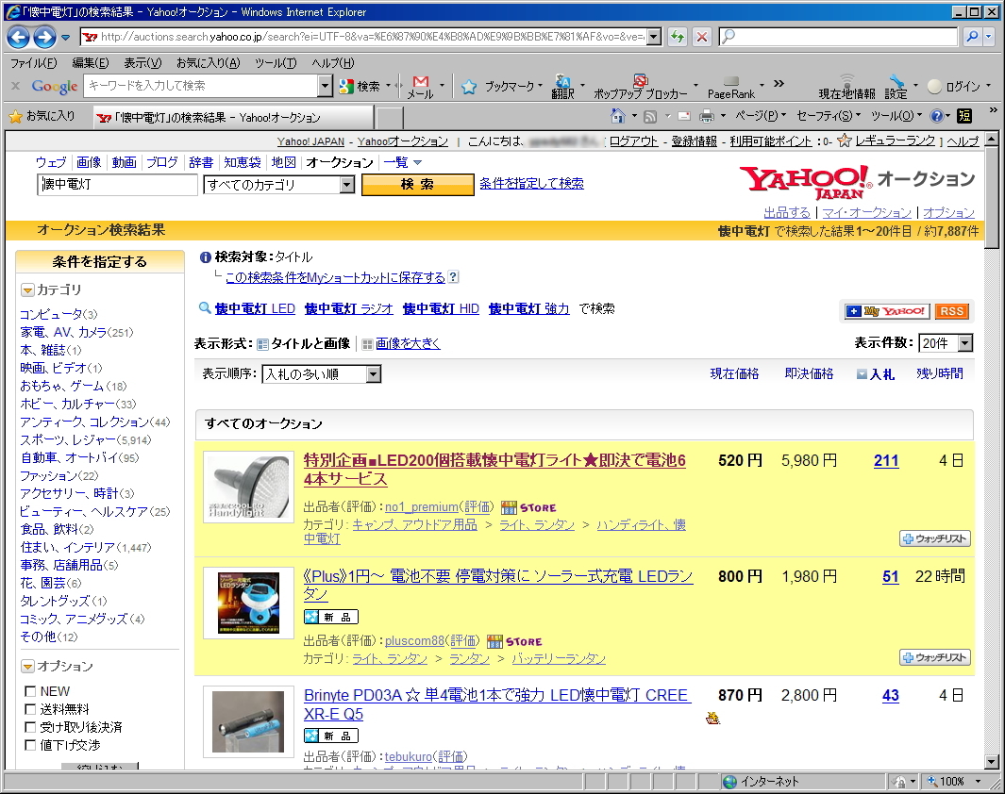Add first auction item to watchlist
Viewport: 1005px width, 794px height.
[935, 538]
